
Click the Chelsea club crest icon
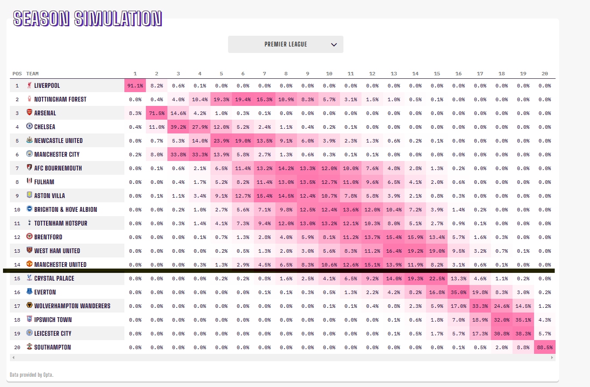tap(29, 127)
